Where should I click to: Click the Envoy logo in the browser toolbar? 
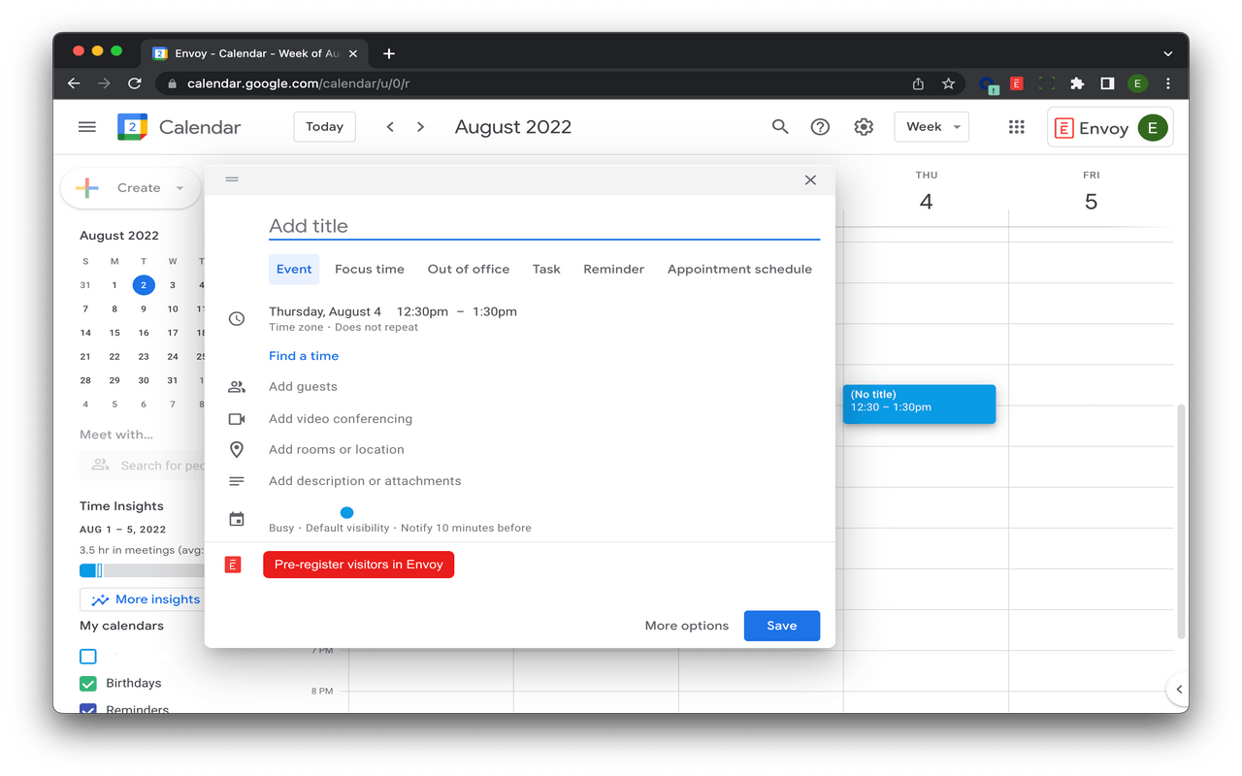[x=1016, y=83]
